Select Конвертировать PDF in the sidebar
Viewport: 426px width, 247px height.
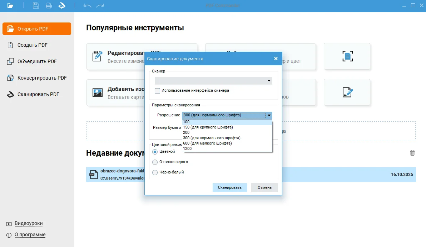pos(42,78)
